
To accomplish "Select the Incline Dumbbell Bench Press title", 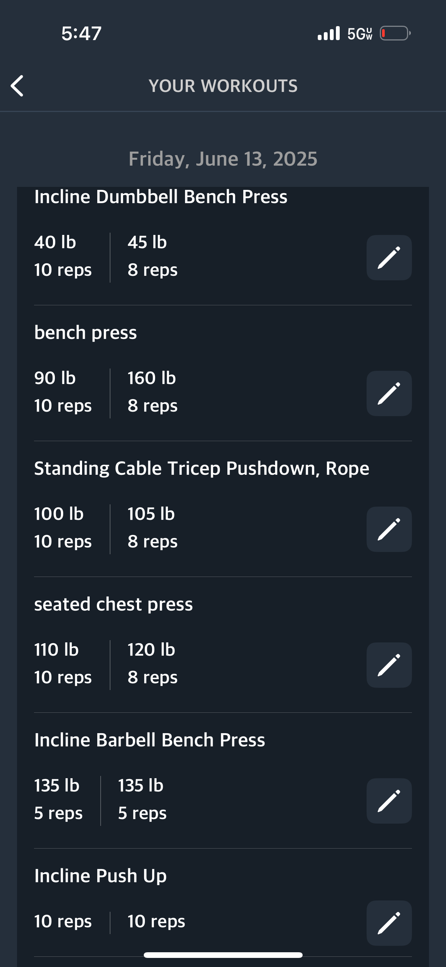I will coord(161,197).
